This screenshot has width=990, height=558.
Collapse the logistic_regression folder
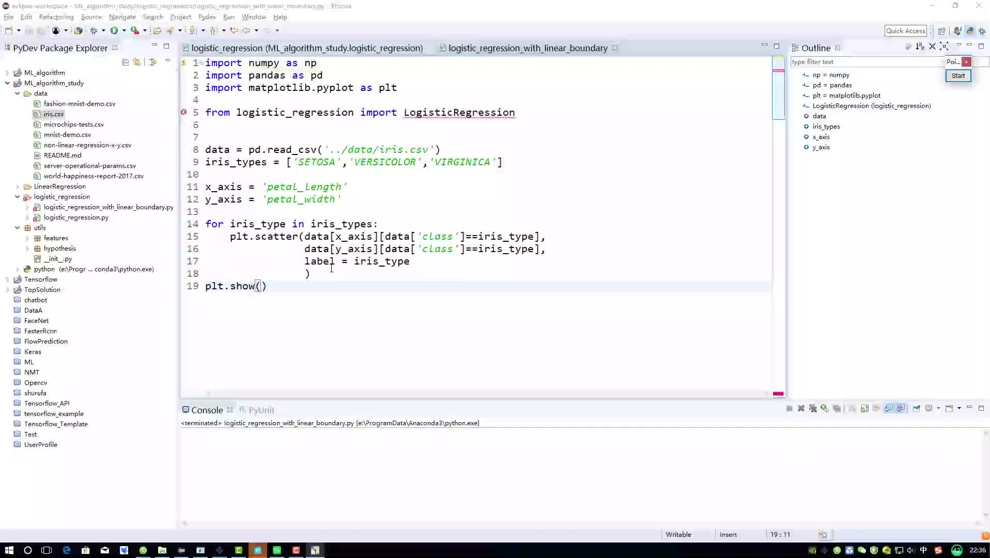17,196
